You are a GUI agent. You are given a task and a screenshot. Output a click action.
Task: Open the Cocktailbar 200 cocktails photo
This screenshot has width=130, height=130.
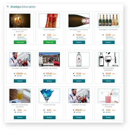point(49,59)
